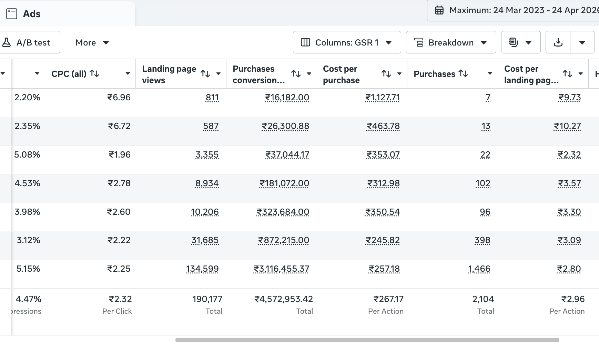The height and width of the screenshot is (351, 599).
Task: Open the calendar date range picker
Action: tap(513, 10)
